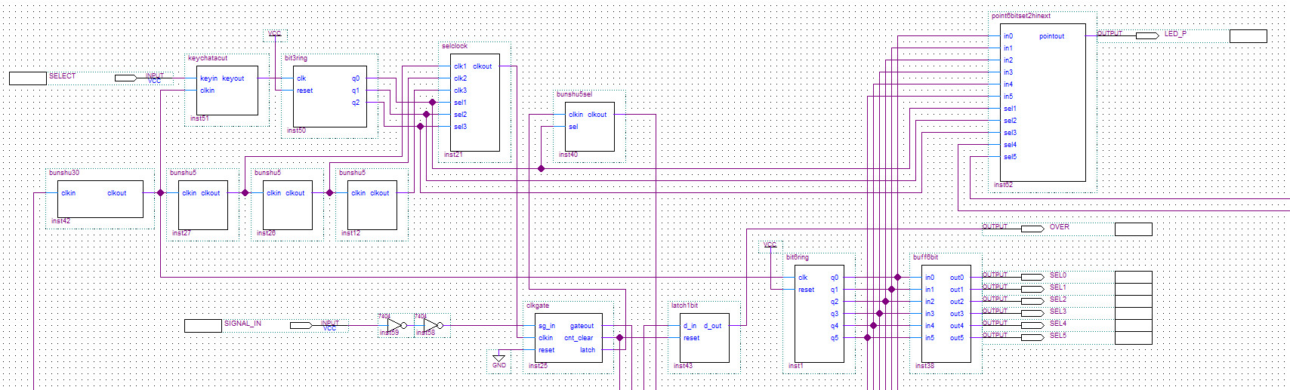1290x390 pixels.
Task: Click the SELECT input pin symbol
Action: [125, 78]
